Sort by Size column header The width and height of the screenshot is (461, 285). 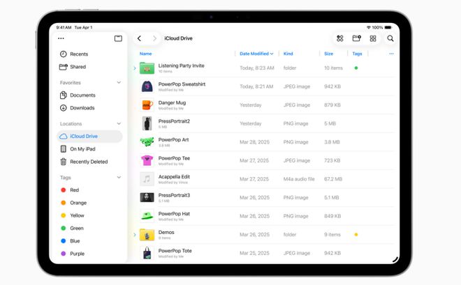(329, 54)
